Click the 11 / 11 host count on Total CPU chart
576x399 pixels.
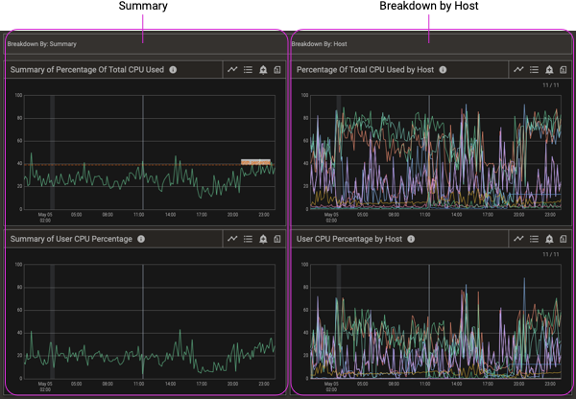pos(551,86)
